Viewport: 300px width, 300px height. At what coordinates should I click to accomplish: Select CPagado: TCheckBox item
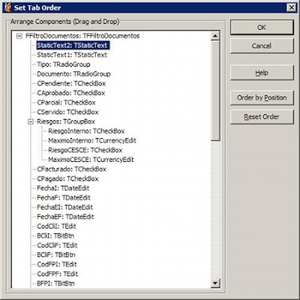pyautogui.click(x=67, y=178)
